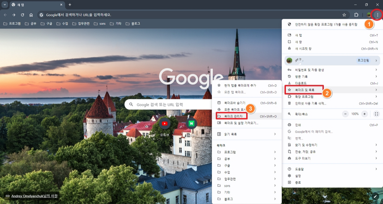Click the customize Chrome pencil icon

(x=375, y=196)
